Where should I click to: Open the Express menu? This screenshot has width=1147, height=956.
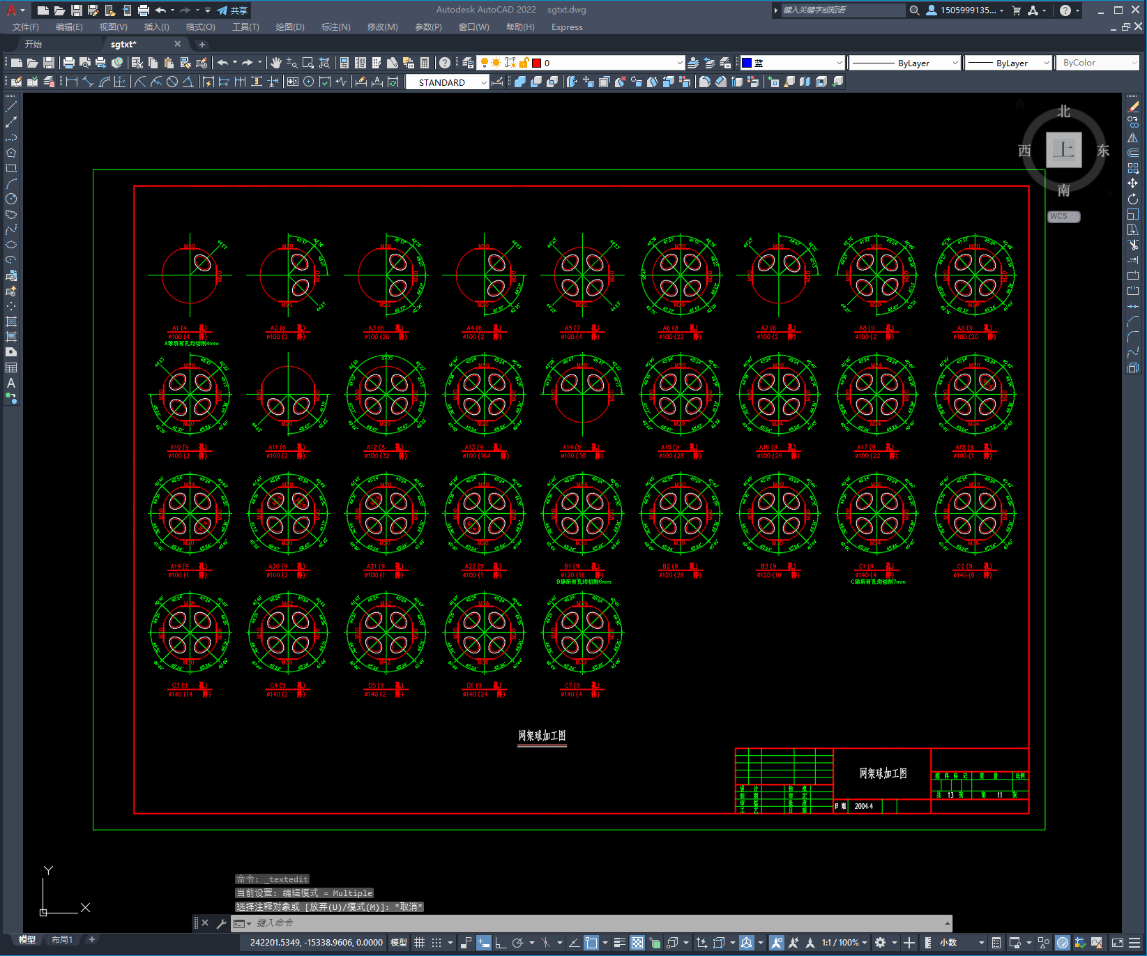(567, 27)
